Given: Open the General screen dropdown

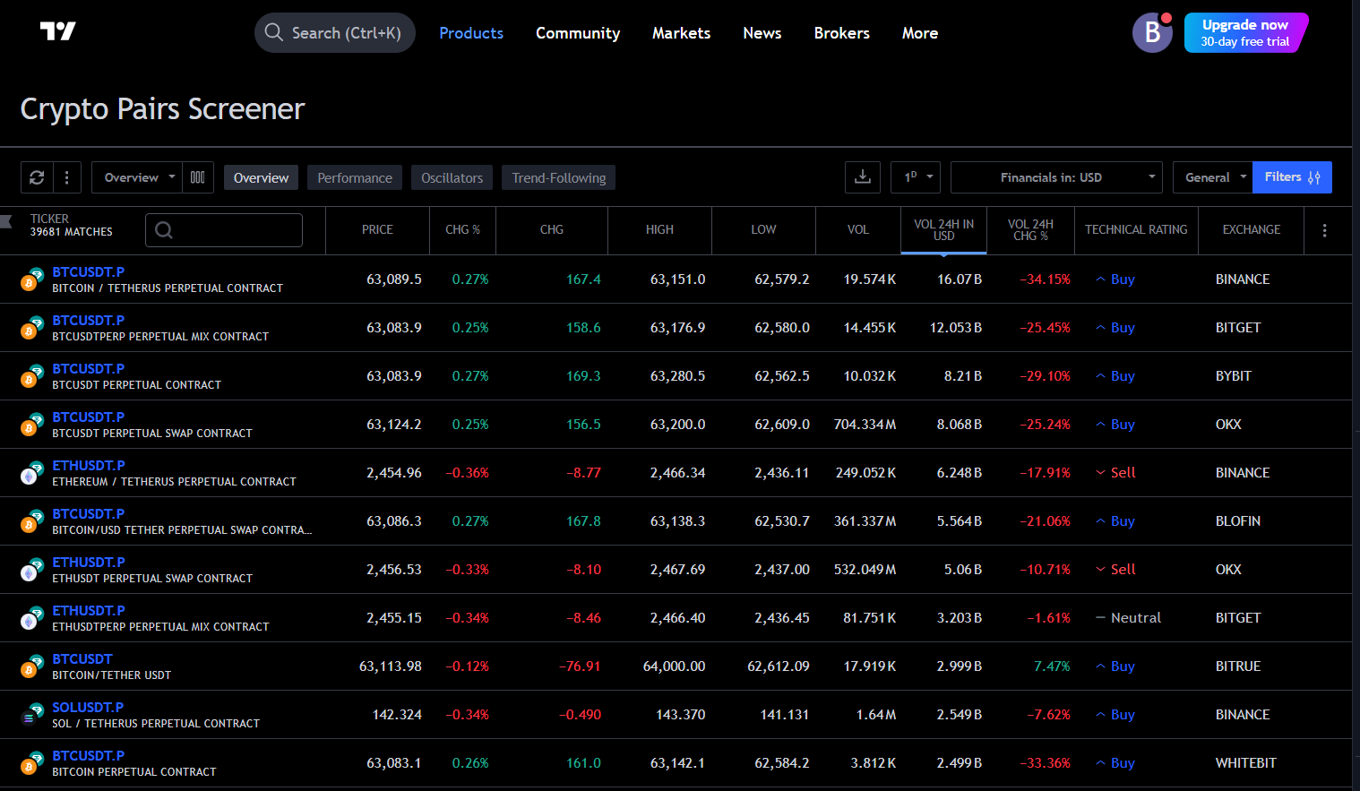Looking at the screenshot, I should tap(1213, 177).
